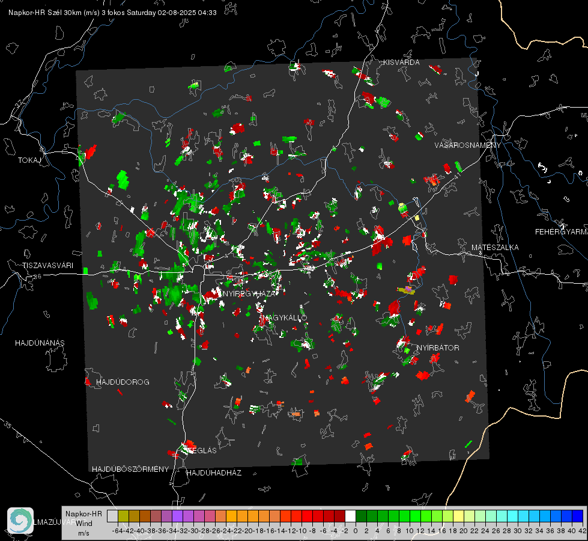Click the VÁSÁROSNAMÉNY town label
Image resolution: width=588 pixels, height=541 pixels.
pos(468,145)
